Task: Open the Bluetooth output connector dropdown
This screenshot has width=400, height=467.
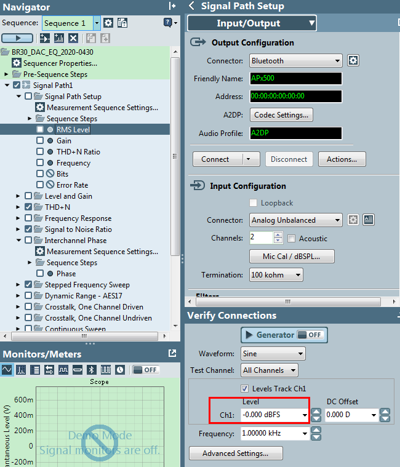Action: click(296, 61)
